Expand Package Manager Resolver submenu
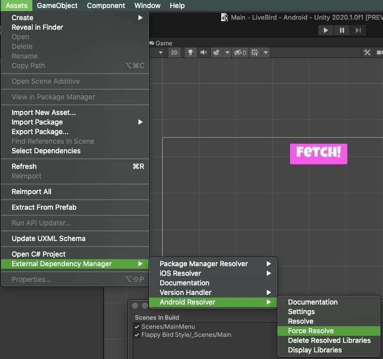This screenshot has height=359, width=383. [213, 264]
